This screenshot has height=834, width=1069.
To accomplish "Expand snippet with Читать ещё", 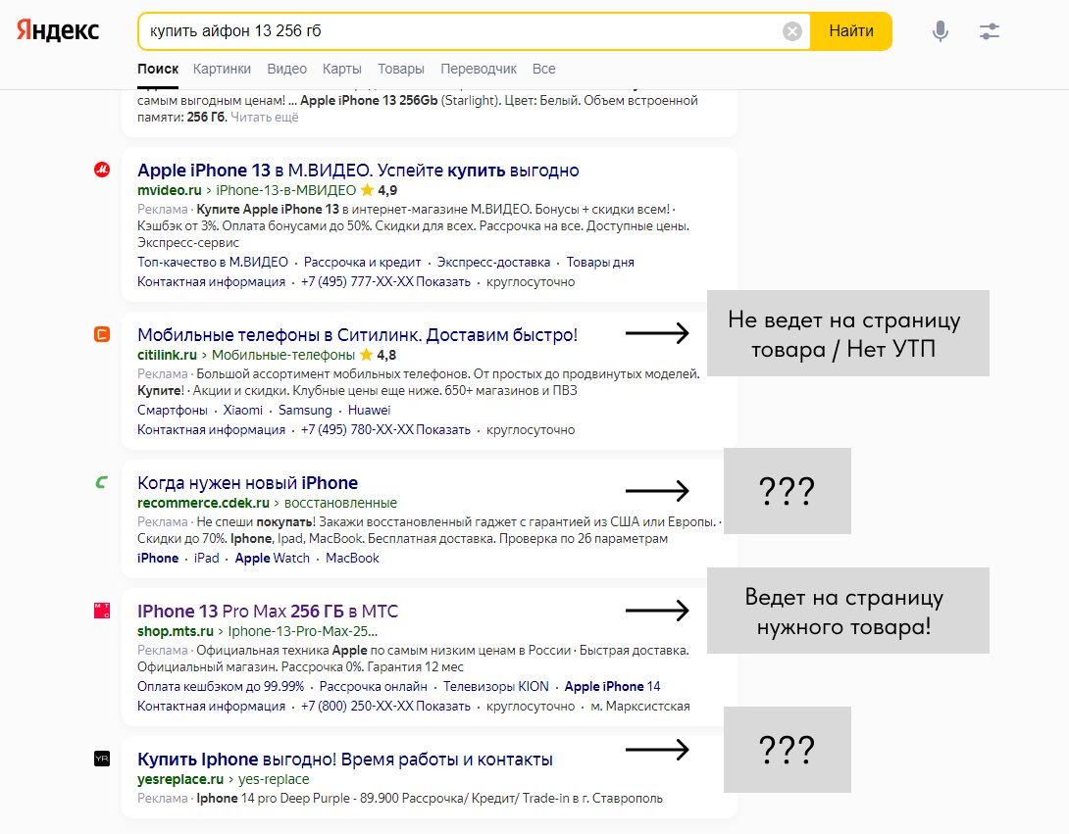I will [265, 118].
